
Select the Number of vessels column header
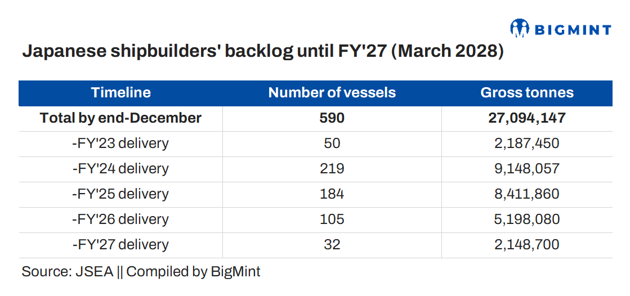pos(332,93)
